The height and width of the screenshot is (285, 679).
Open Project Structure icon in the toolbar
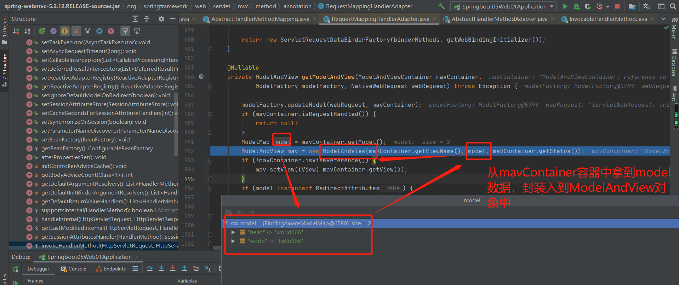coord(632,6)
